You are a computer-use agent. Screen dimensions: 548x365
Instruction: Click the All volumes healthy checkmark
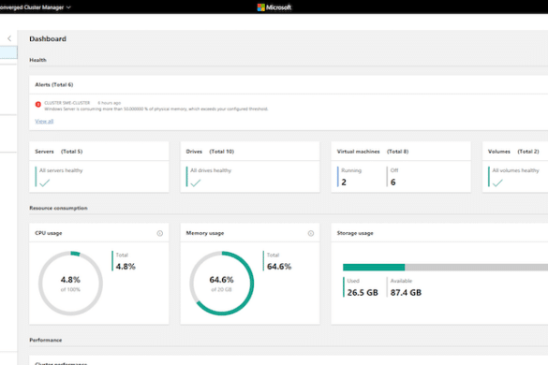pyautogui.click(x=497, y=182)
